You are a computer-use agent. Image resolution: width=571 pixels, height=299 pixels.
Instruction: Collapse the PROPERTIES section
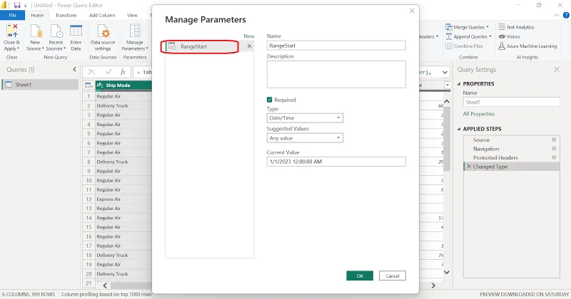(459, 84)
